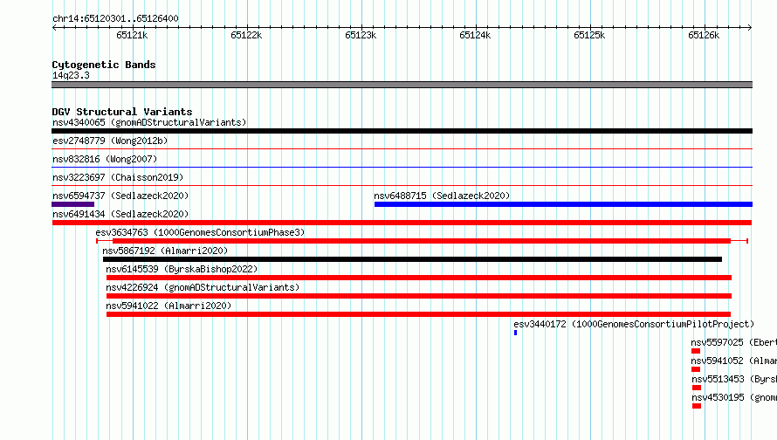Open the nsv5941022 (Almarri2020) label
This screenshot has width=777, height=440.
[x=168, y=306]
